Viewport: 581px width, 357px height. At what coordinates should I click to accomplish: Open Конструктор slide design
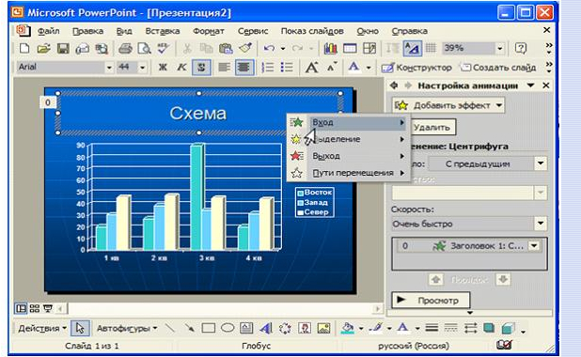[x=416, y=68]
